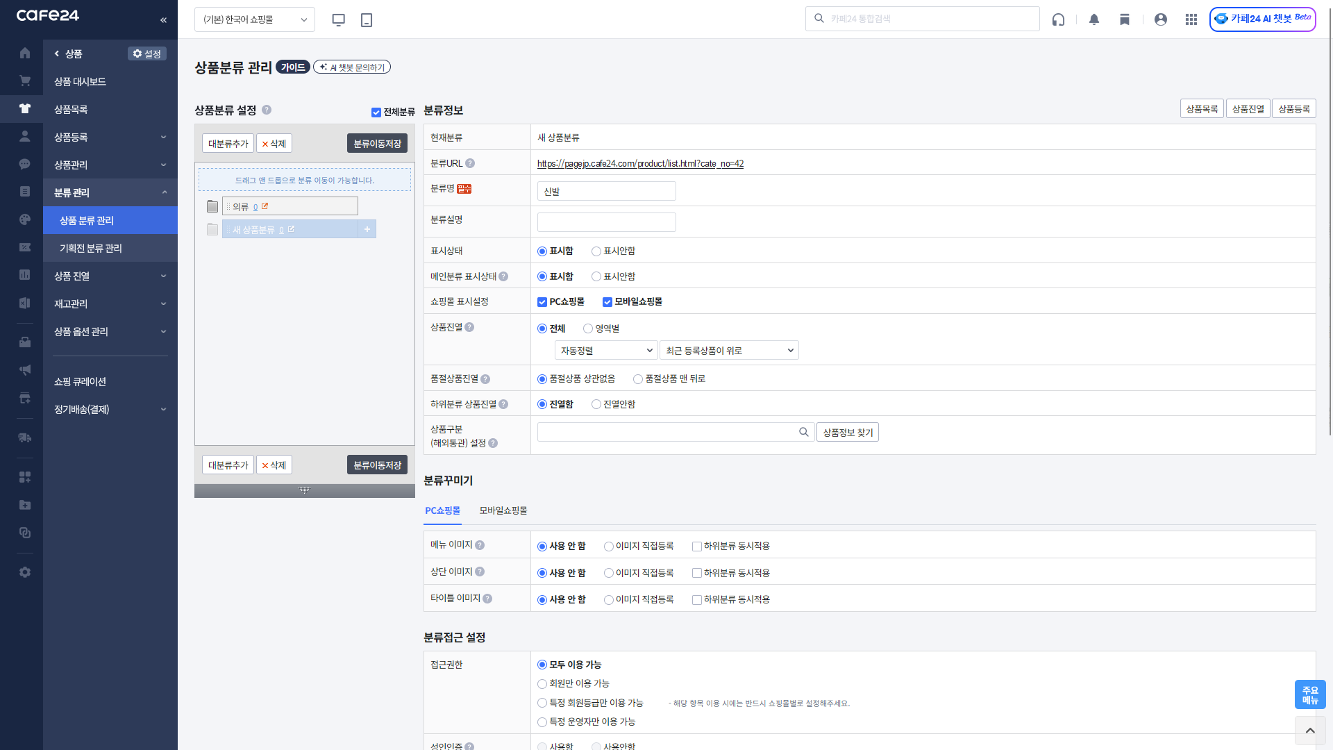This screenshot has height=750, width=1333.
Task: Click the home icon in sidebar
Action: [25, 53]
